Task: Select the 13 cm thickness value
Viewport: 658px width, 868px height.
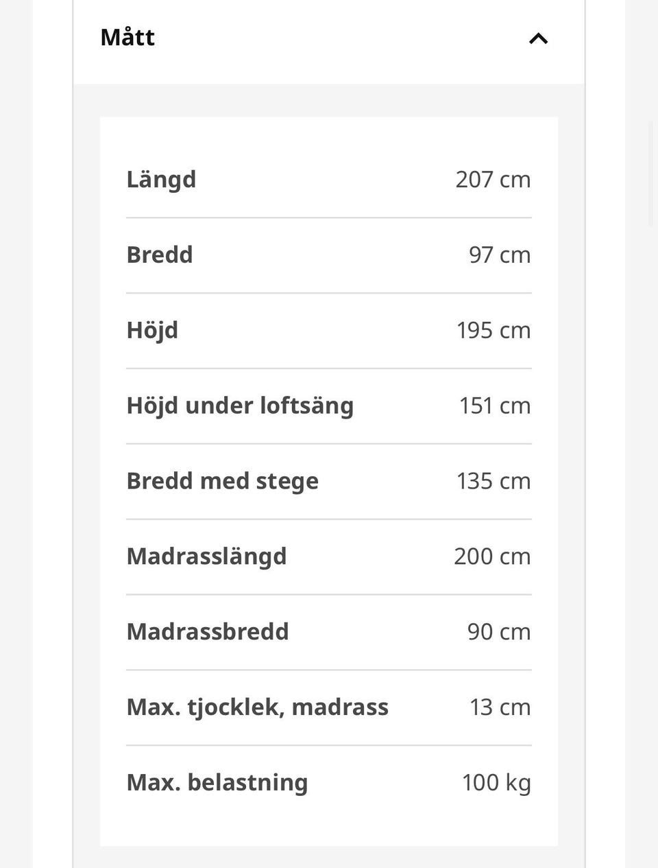Action: 500,707
